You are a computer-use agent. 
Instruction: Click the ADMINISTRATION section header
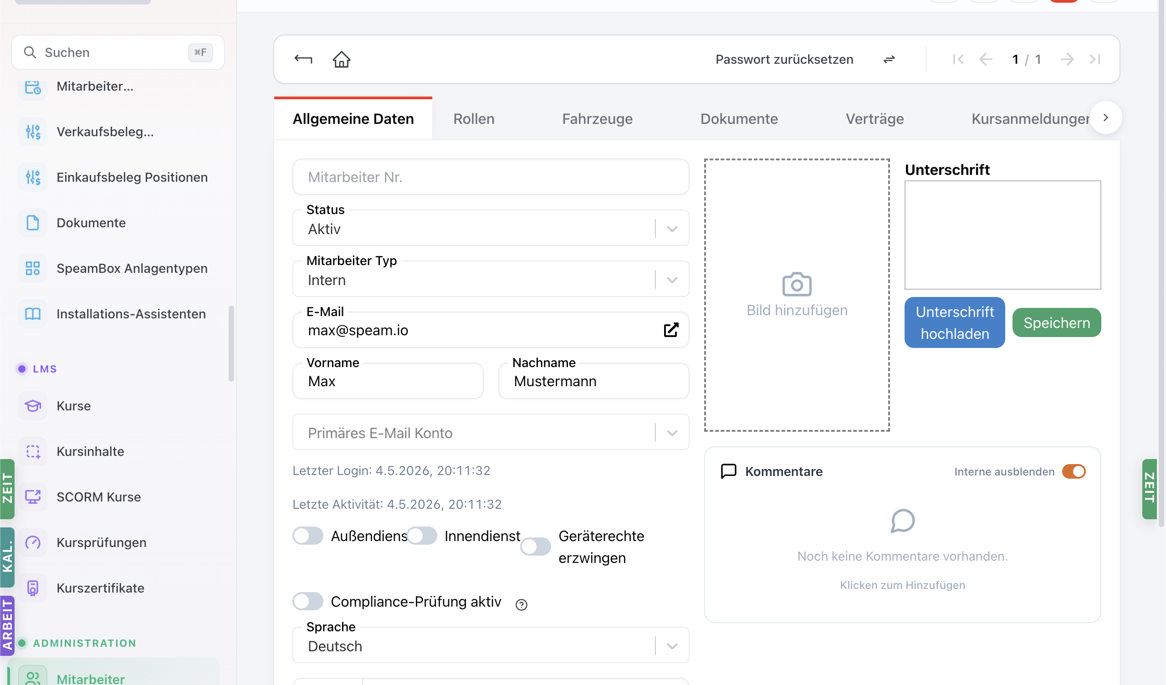point(84,643)
